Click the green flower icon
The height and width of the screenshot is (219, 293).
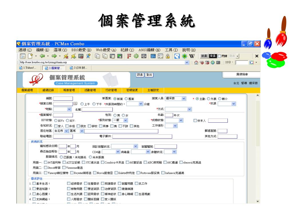(185, 56)
